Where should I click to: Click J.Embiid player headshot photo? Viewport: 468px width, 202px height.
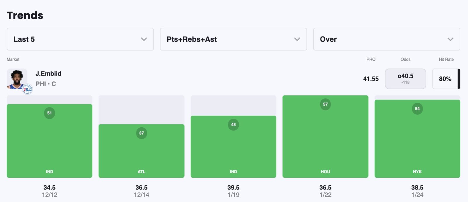17,78
